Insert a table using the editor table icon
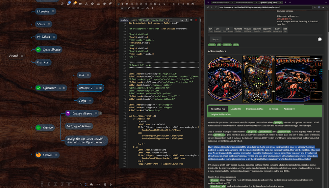329x188 pixels. [x=127, y=4]
